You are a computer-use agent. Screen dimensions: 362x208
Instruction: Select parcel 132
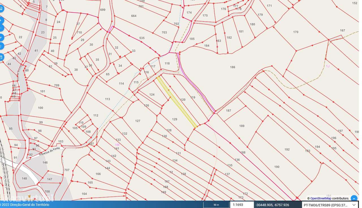pos(125,133)
